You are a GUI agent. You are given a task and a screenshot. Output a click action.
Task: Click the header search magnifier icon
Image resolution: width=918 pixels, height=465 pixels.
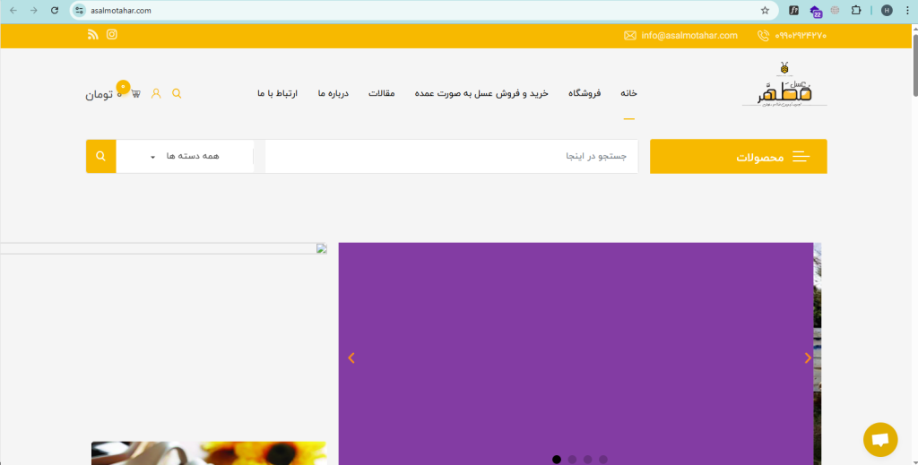[177, 93]
